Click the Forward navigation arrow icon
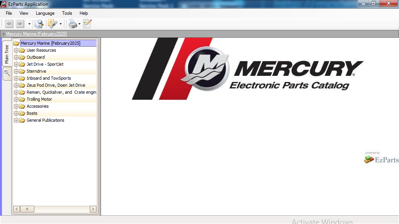This screenshot has width=399, height=224. point(20,24)
